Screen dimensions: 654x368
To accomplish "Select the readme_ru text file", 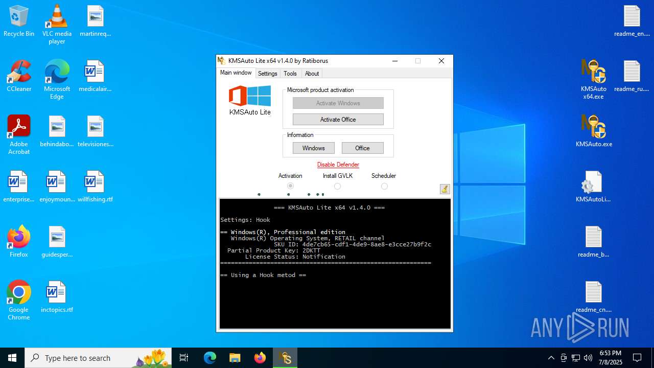I will (632, 77).
